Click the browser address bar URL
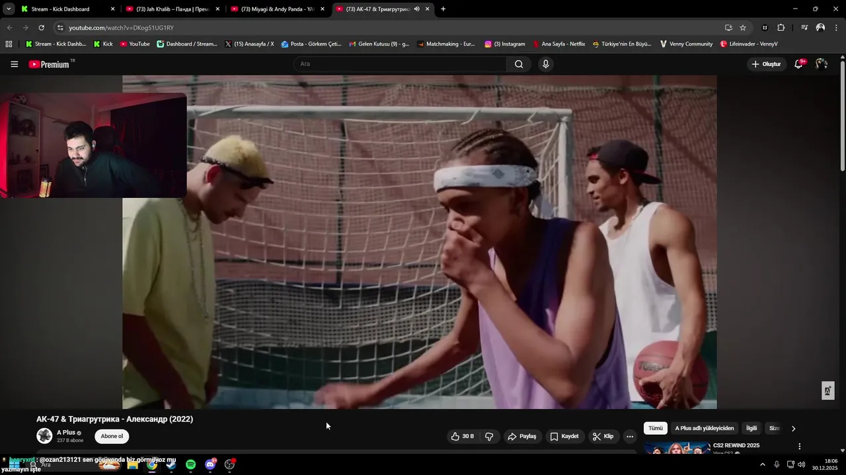This screenshot has height=475, width=846. tap(121, 28)
